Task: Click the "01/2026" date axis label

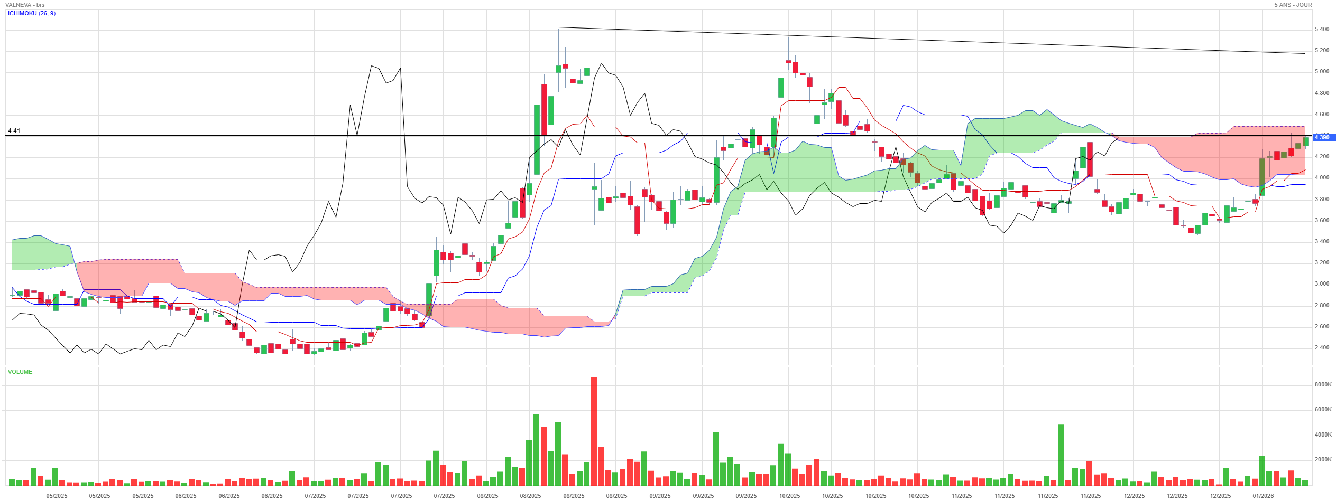Action: 1263,496
